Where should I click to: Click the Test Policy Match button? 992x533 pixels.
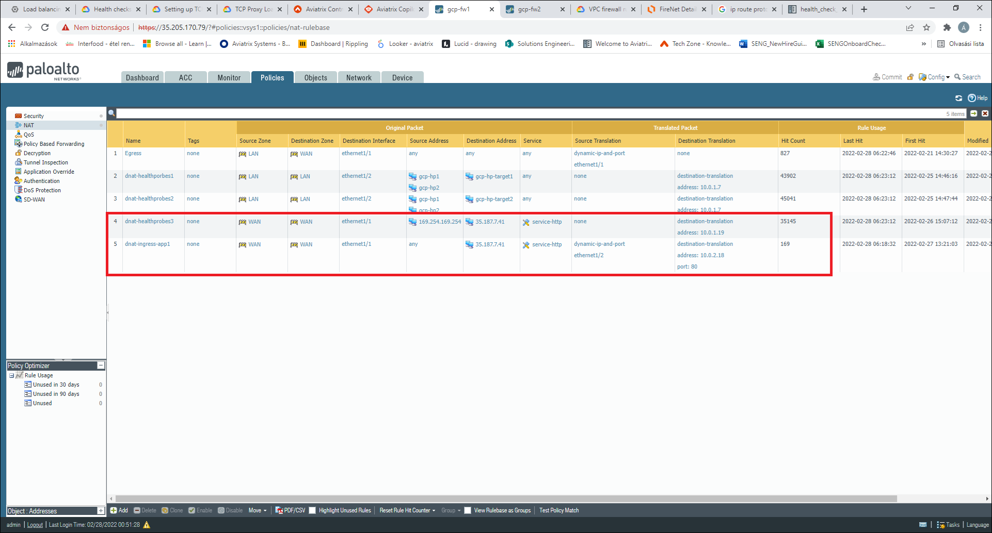(558, 510)
